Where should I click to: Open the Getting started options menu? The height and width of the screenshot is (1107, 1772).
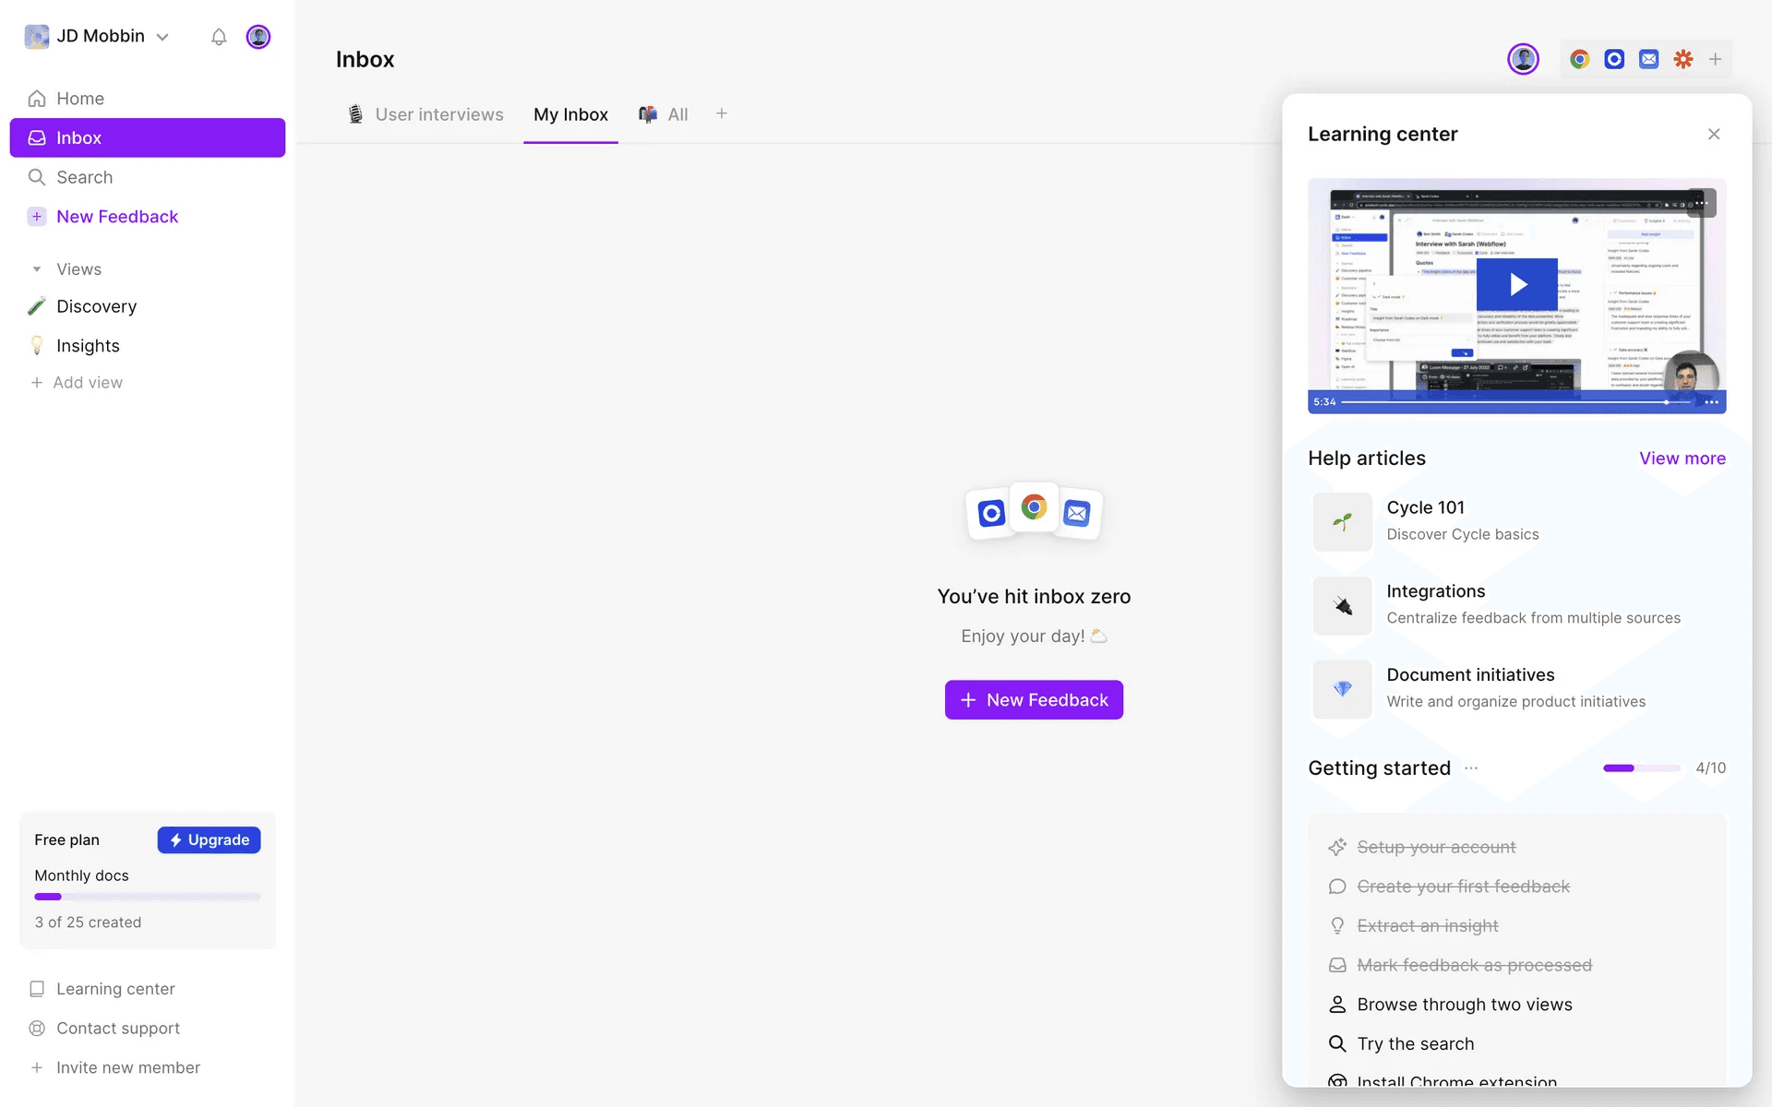(1471, 768)
